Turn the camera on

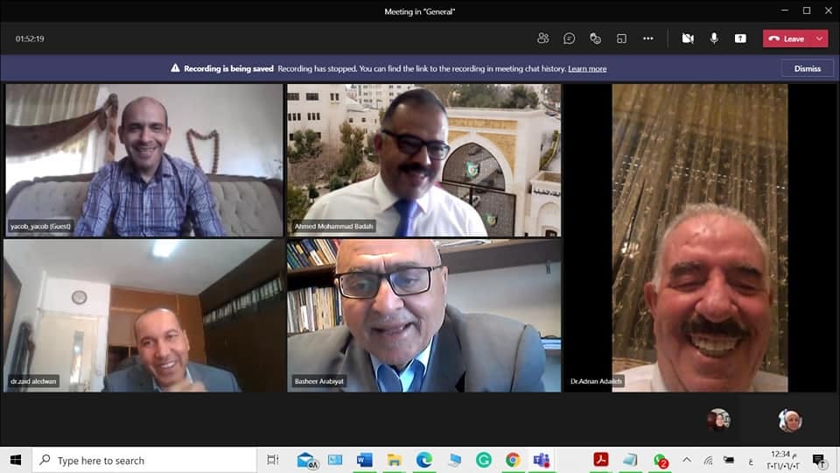click(688, 39)
